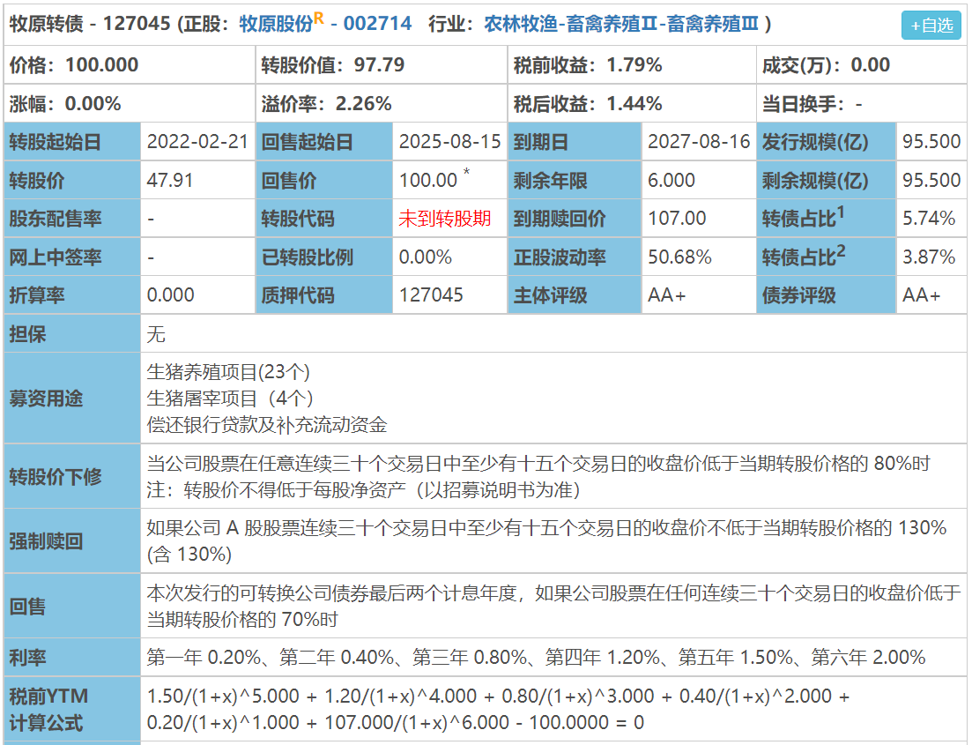Click the 税后收益 1.44% cell

point(632,103)
